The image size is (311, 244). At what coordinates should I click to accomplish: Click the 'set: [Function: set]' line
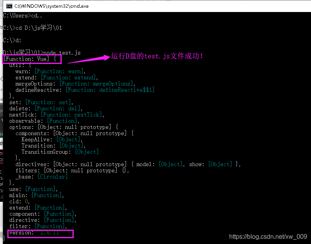click(x=41, y=102)
